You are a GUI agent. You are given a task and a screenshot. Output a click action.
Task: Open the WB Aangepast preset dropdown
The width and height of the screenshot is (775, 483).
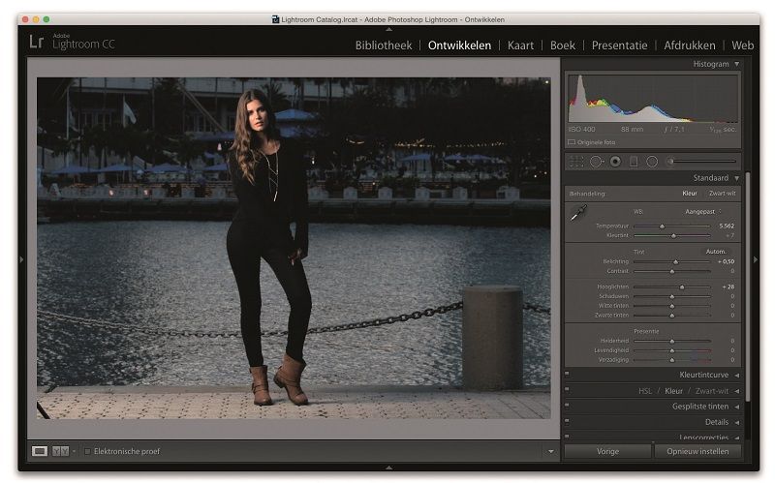click(x=701, y=210)
